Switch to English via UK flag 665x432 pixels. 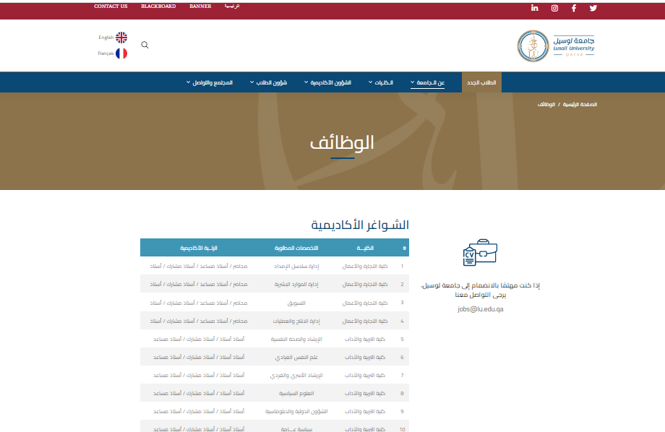point(121,38)
